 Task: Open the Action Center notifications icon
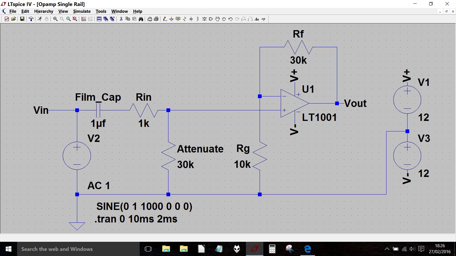[421, 249]
